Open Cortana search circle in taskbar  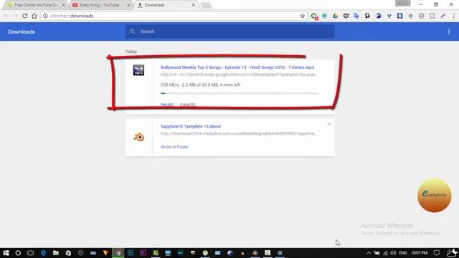[18, 253]
